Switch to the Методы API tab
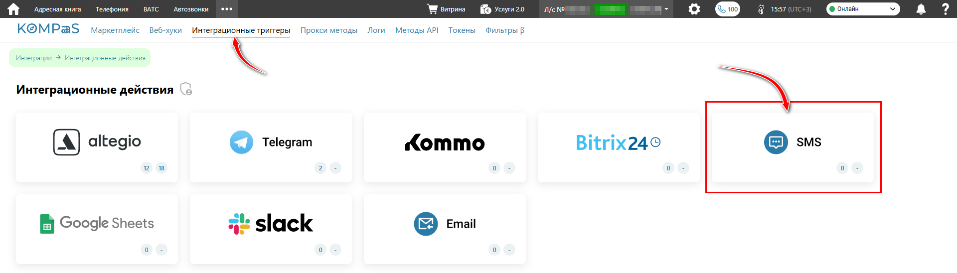The width and height of the screenshot is (957, 273). (417, 30)
